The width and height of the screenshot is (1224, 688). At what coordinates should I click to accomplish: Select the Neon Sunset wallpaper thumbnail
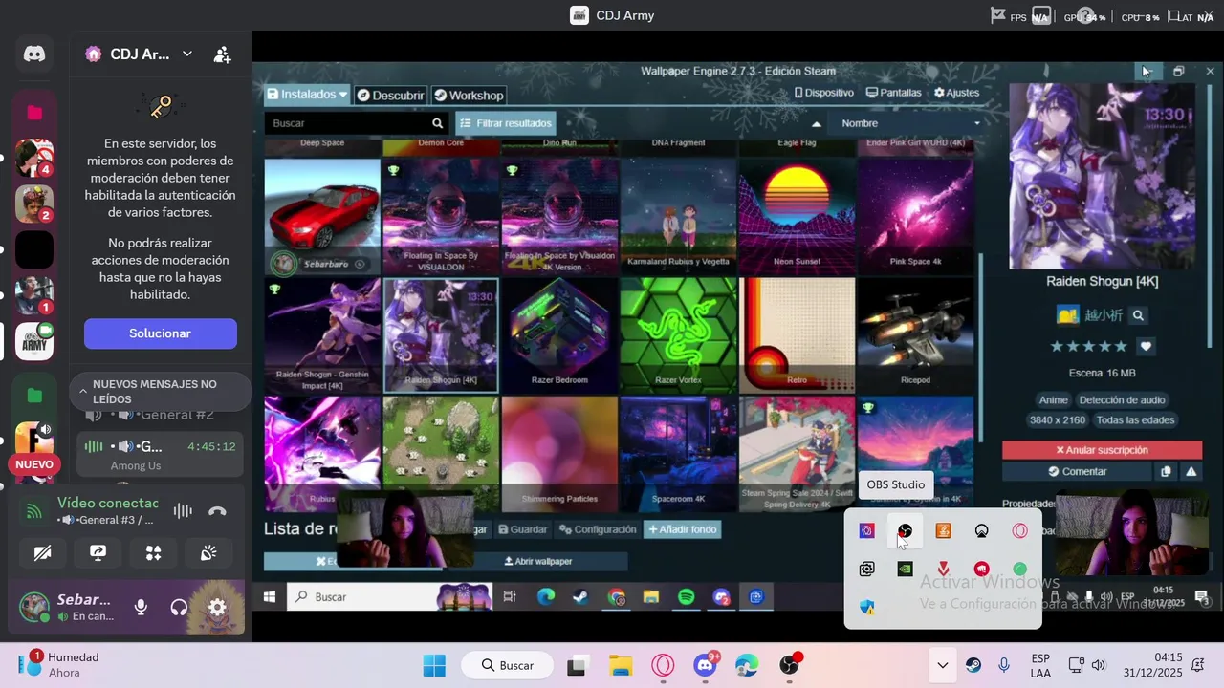(797, 216)
